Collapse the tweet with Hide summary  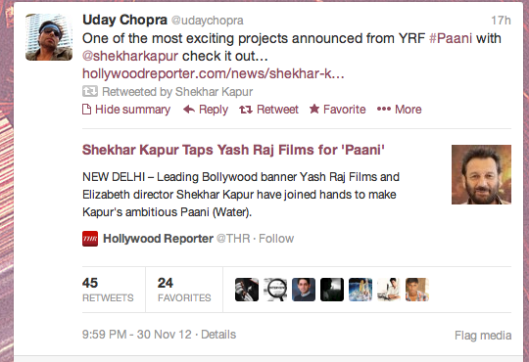pyautogui.click(x=126, y=110)
